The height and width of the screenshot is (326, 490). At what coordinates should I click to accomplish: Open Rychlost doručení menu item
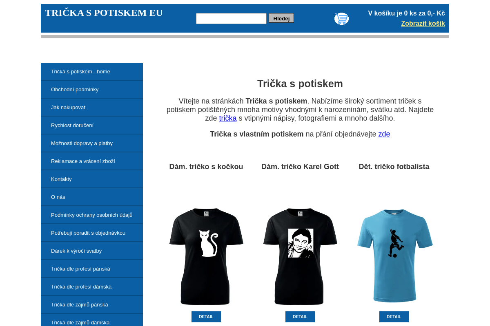[92, 125]
